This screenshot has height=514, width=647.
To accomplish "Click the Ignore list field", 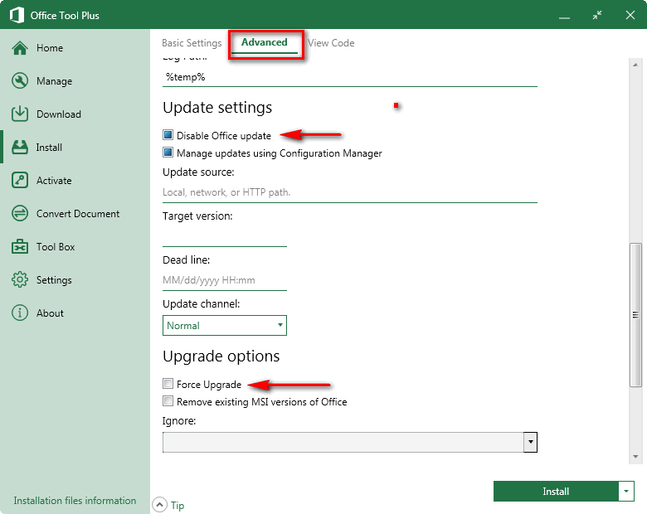I will 343,442.
